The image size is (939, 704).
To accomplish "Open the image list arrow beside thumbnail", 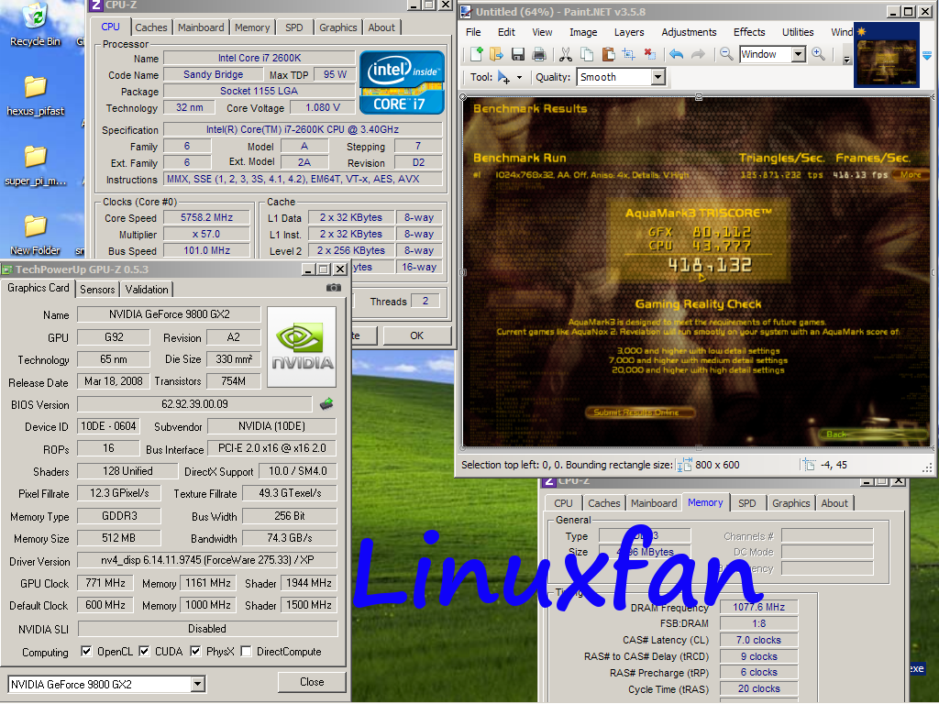I will (x=927, y=56).
